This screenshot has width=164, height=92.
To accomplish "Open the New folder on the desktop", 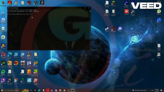I will tap(36, 55).
